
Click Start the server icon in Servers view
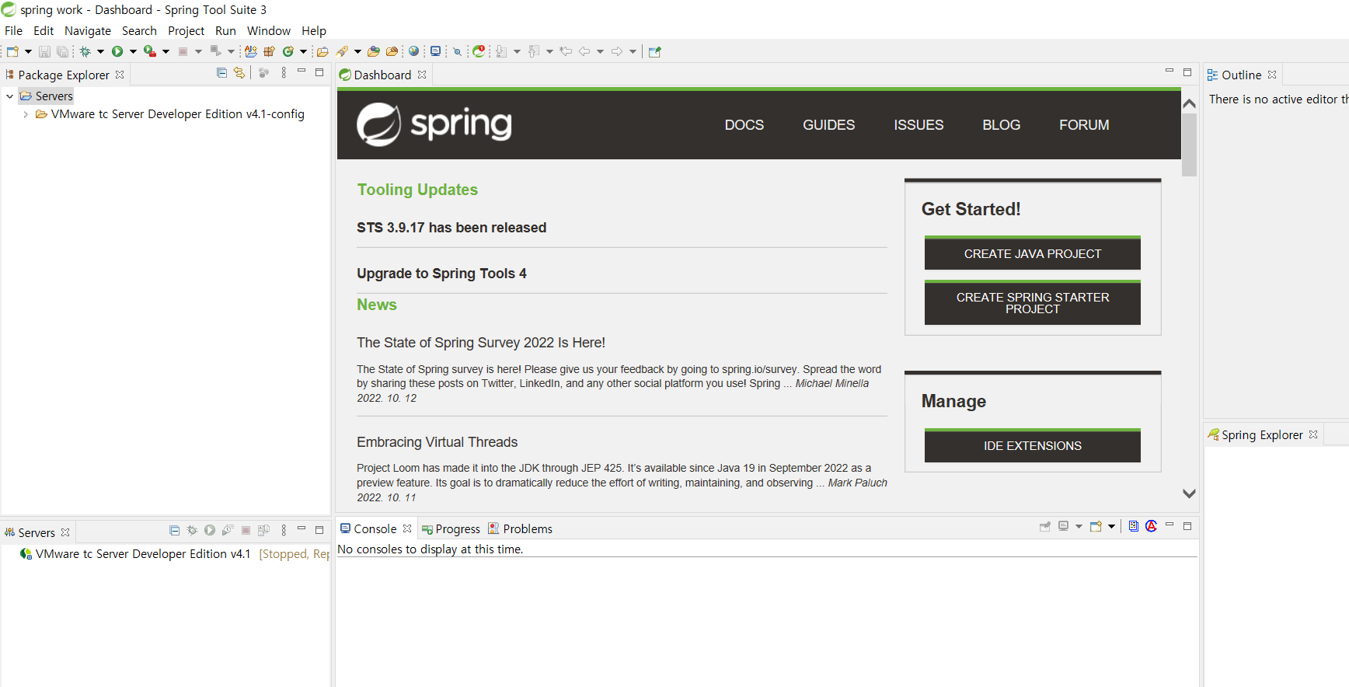click(x=210, y=530)
